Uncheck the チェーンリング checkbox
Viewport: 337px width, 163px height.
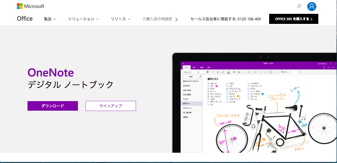pyautogui.click(x=208, y=97)
